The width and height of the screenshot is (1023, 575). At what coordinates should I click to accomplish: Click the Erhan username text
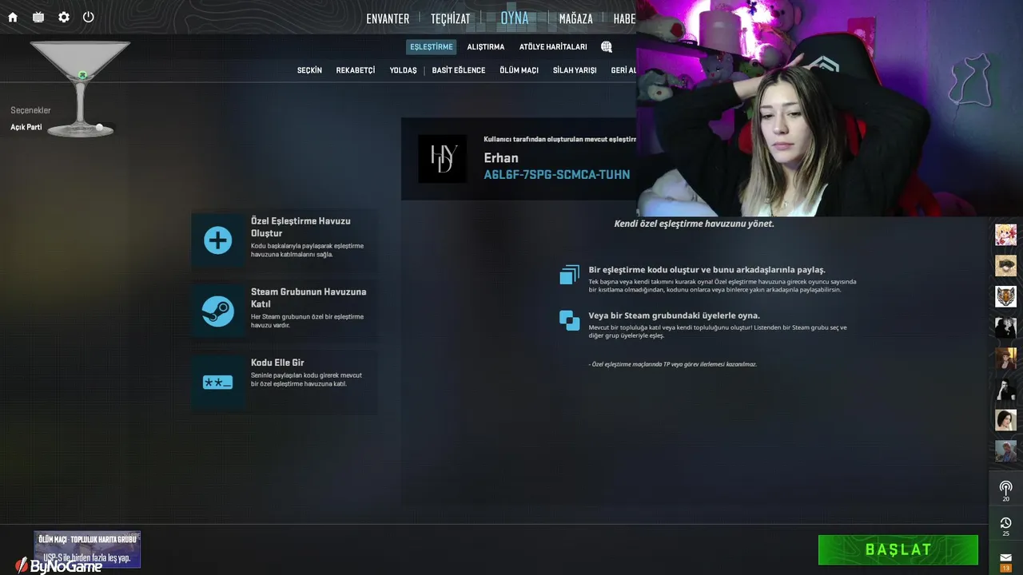coord(501,158)
